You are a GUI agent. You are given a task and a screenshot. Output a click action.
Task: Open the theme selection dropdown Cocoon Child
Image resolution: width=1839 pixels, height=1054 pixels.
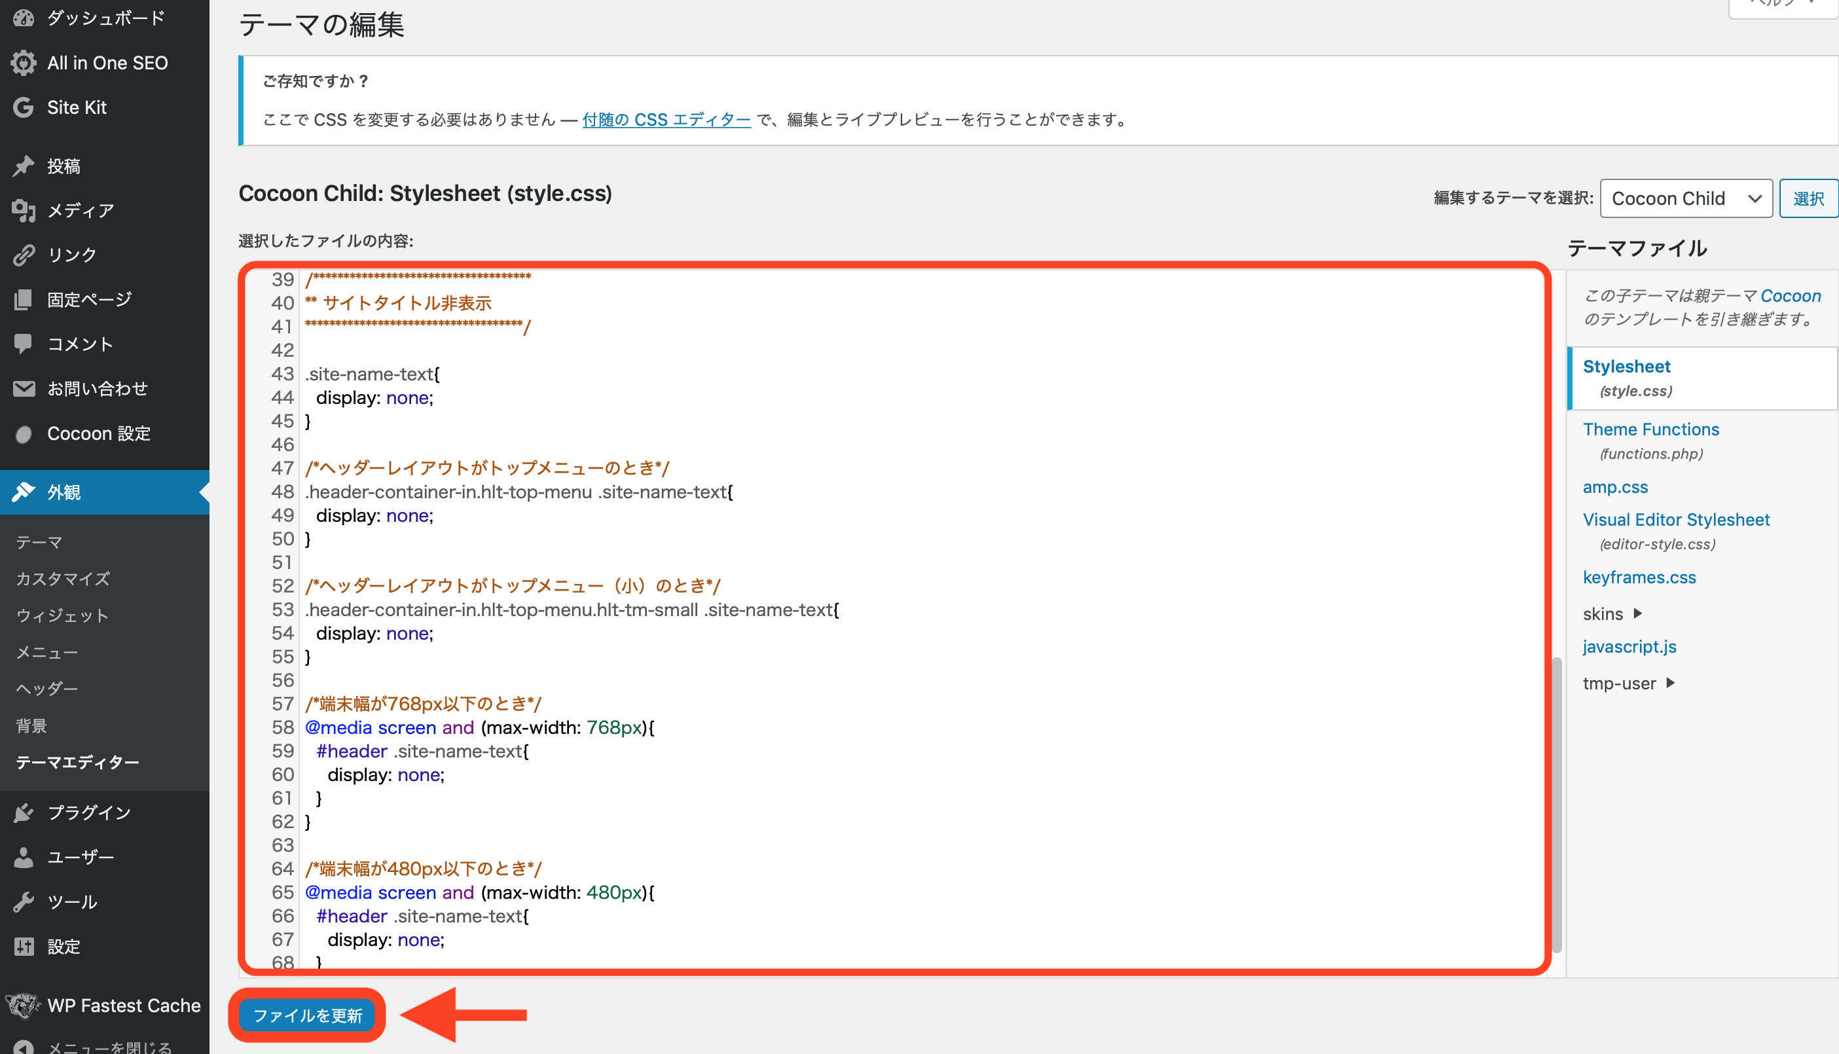coord(1686,198)
